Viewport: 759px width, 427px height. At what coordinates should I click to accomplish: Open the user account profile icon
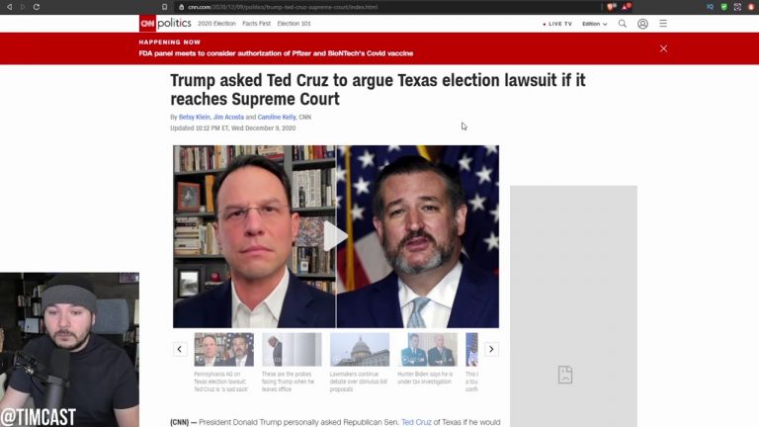coord(642,24)
